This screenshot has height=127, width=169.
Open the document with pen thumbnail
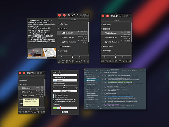pos(49,52)
